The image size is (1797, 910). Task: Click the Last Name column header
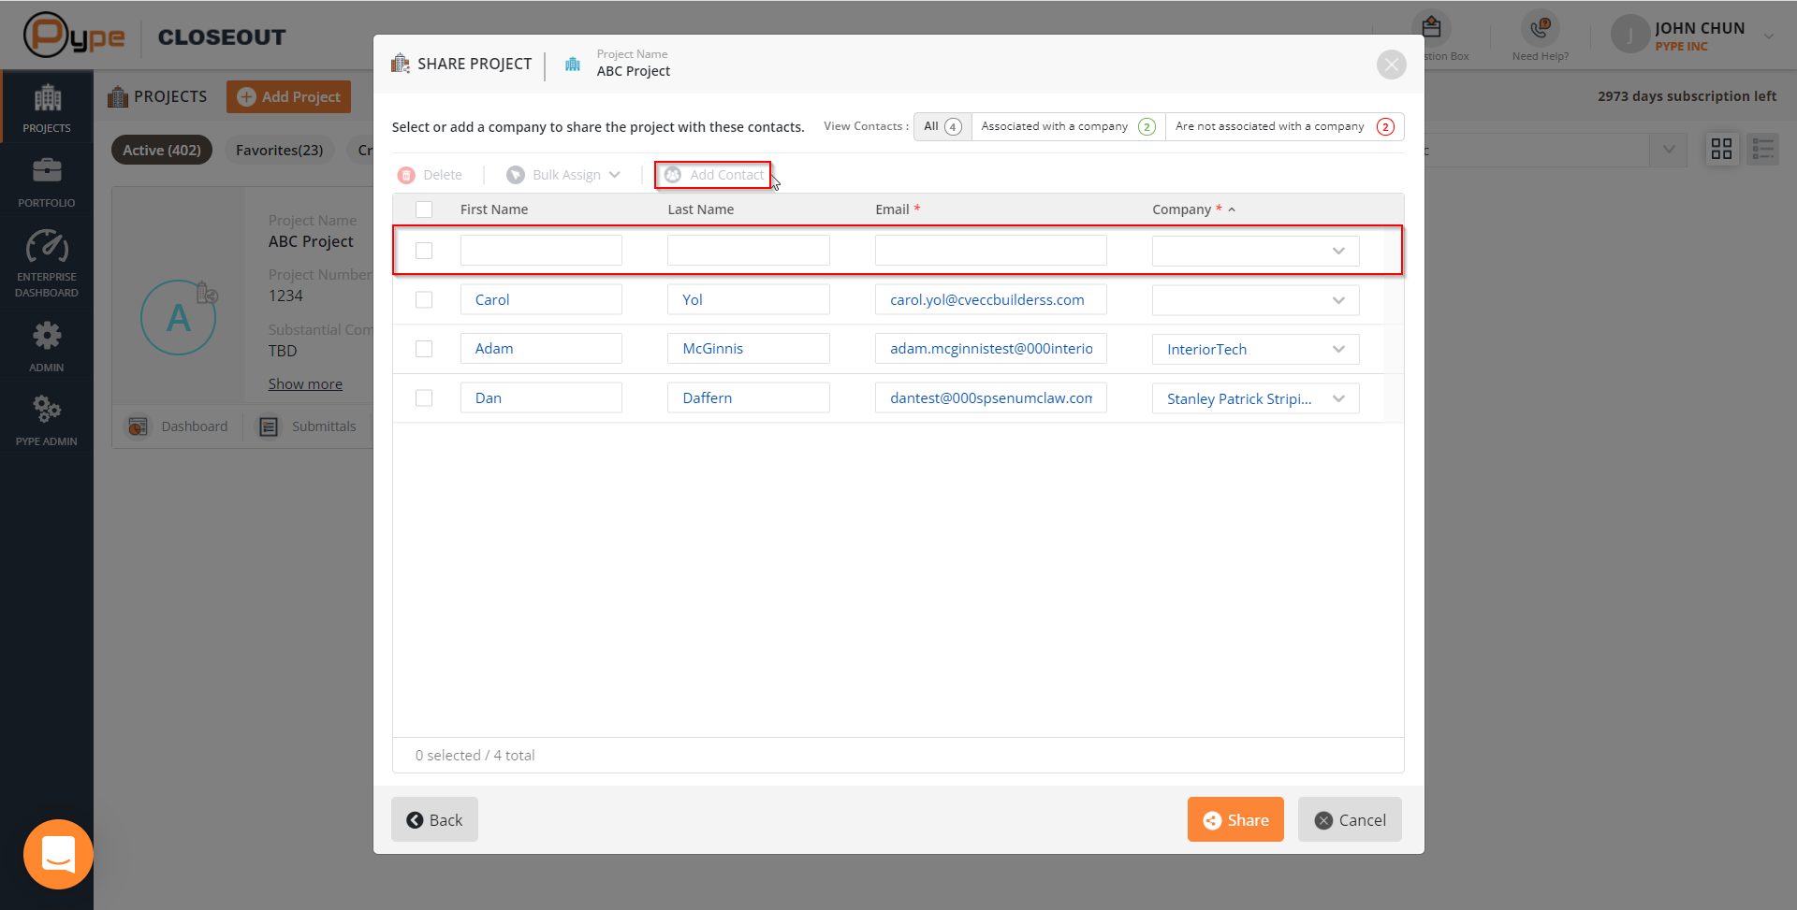(x=701, y=209)
